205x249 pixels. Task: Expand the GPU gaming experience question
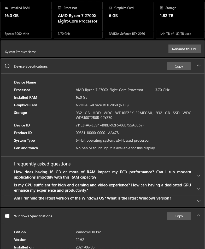click(x=199, y=189)
